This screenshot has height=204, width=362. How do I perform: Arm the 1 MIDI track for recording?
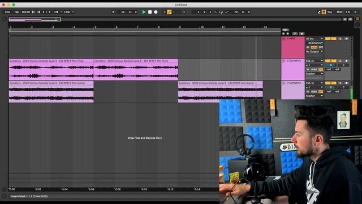pos(346,39)
